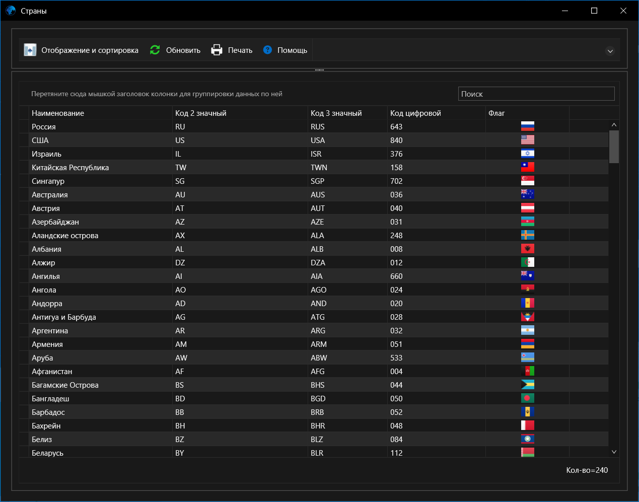This screenshot has width=639, height=502.
Task: Click the Austria flag in Австрия row
Action: click(x=528, y=208)
